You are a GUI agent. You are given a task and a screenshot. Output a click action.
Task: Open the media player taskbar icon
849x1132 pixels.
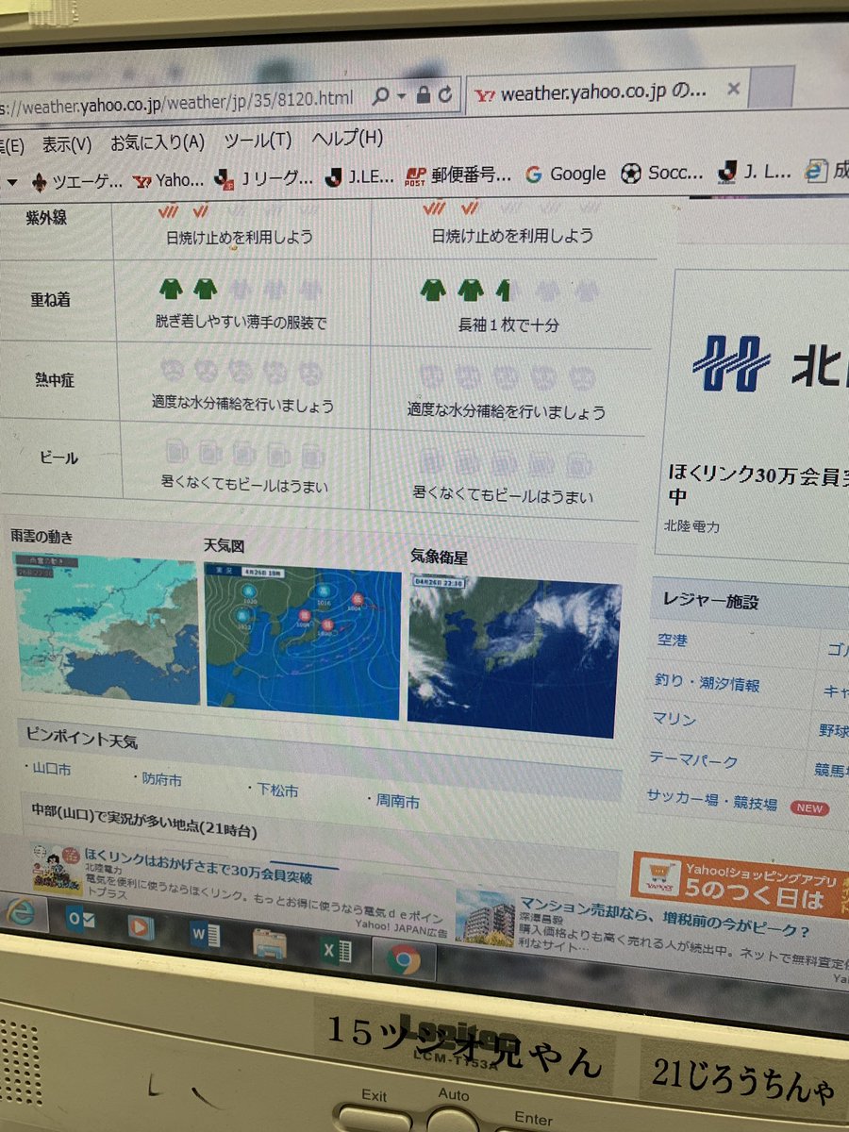coord(141,927)
